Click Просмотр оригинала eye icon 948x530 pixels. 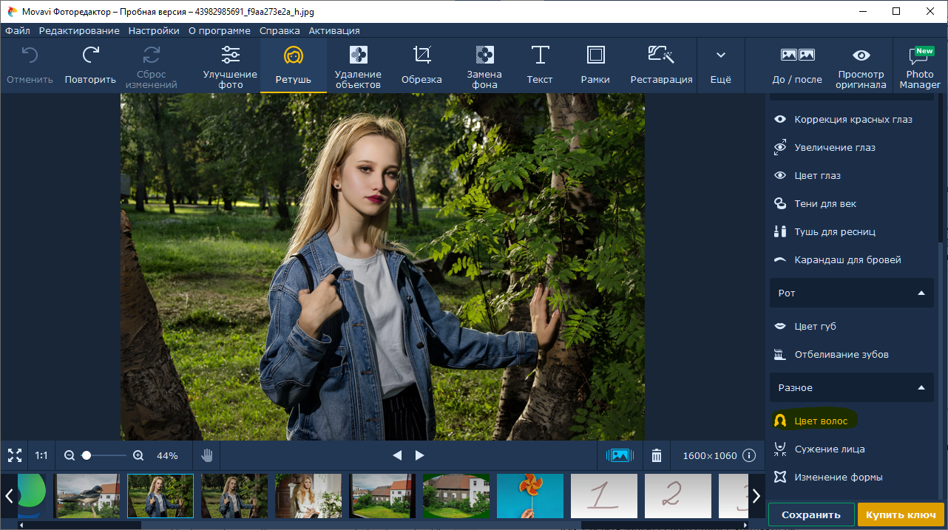click(x=861, y=55)
